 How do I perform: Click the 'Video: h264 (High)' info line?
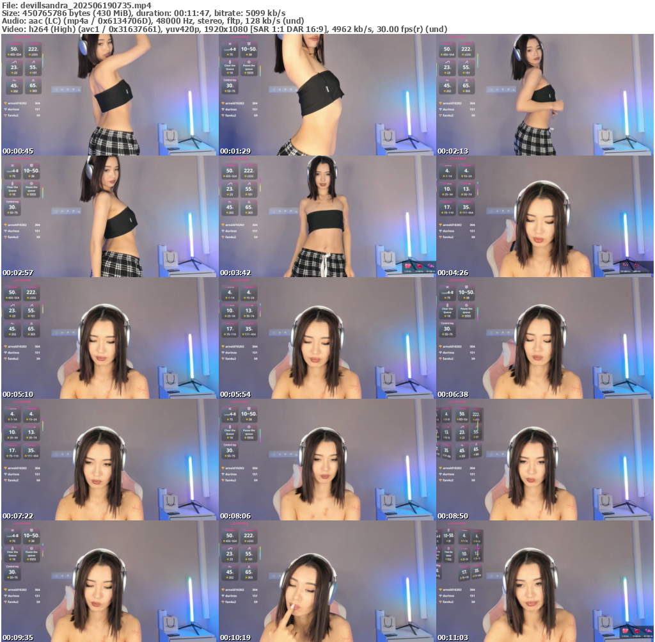225,29
